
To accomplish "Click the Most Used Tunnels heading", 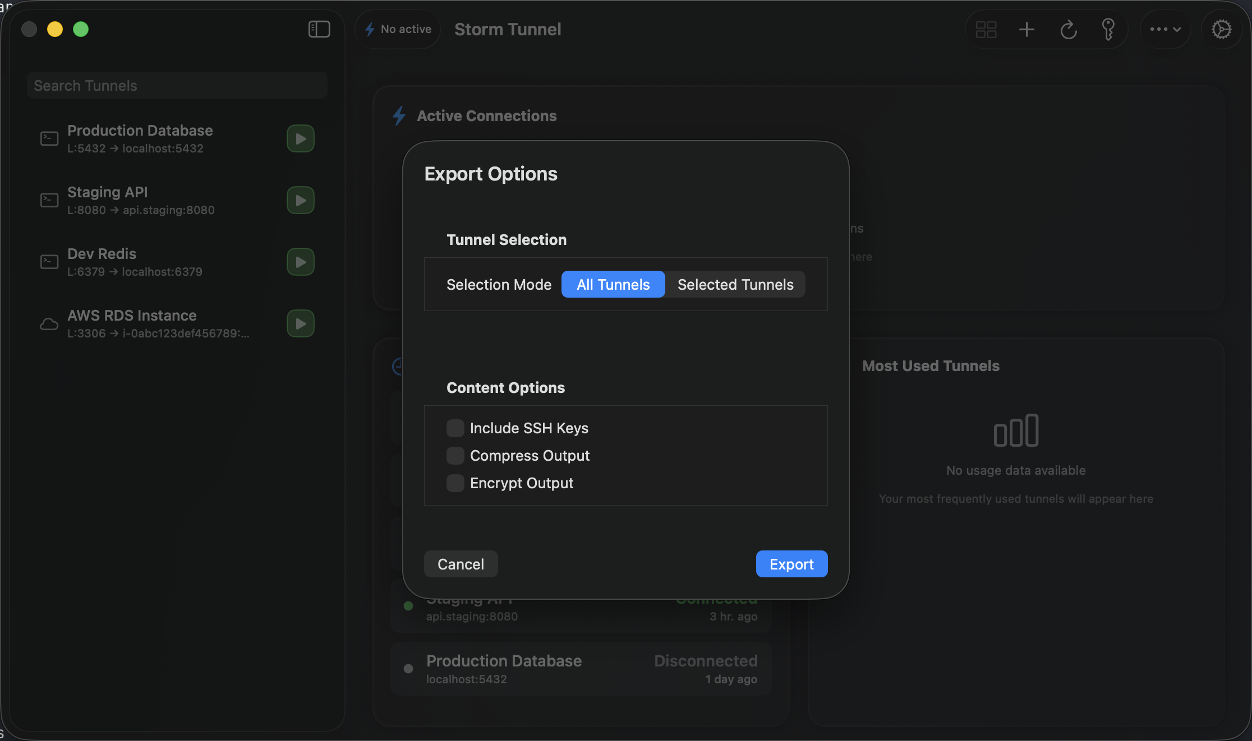I will (931, 365).
